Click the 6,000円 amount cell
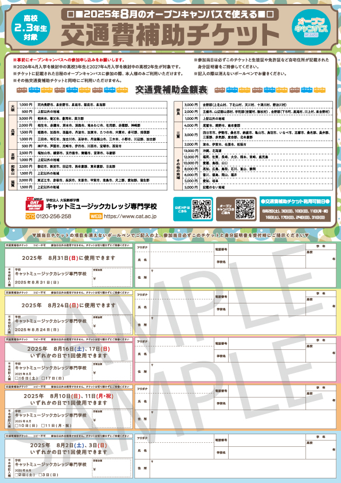Screen dimensions: 341x483 point(191,174)
